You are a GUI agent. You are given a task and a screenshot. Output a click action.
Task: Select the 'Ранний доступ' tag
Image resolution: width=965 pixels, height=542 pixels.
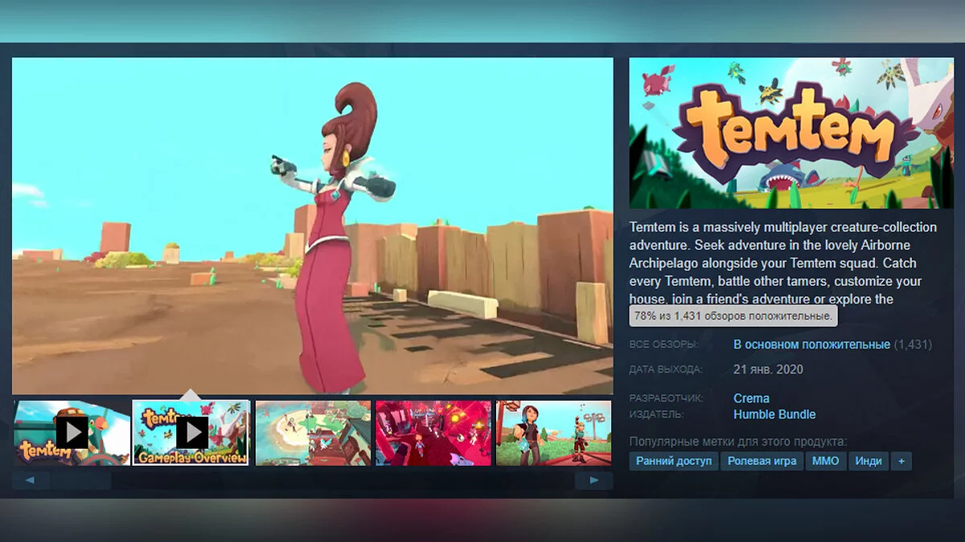click(674, 461)
